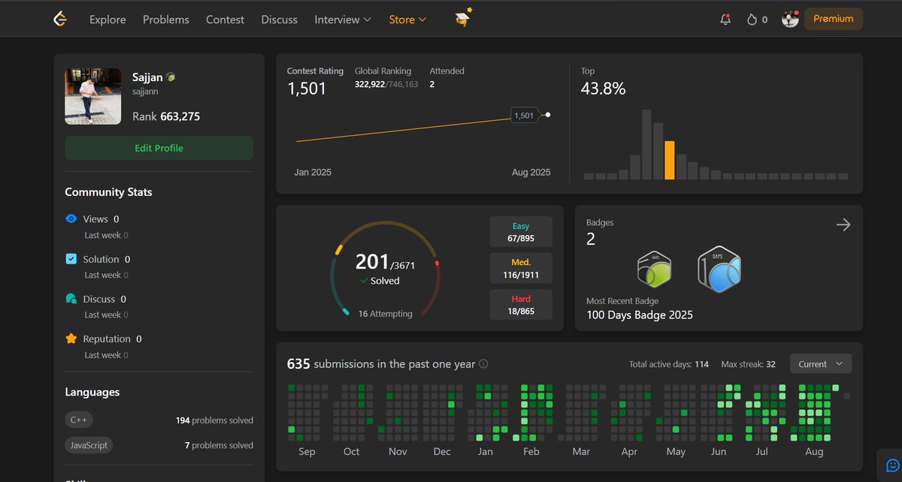Select the Med. 116/1911 difficulty box

click(x=521, y=268)
